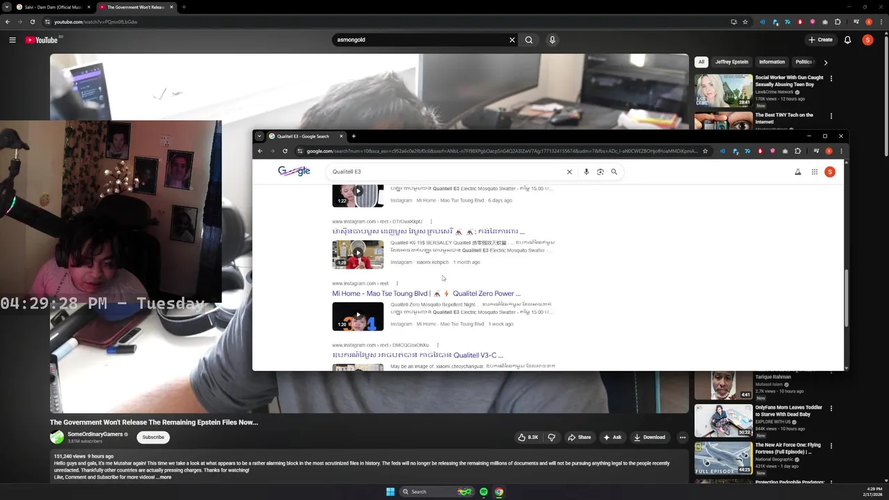889x500 pixels.
Task: Select the Politics filter chip
Action: click(804, 62)
